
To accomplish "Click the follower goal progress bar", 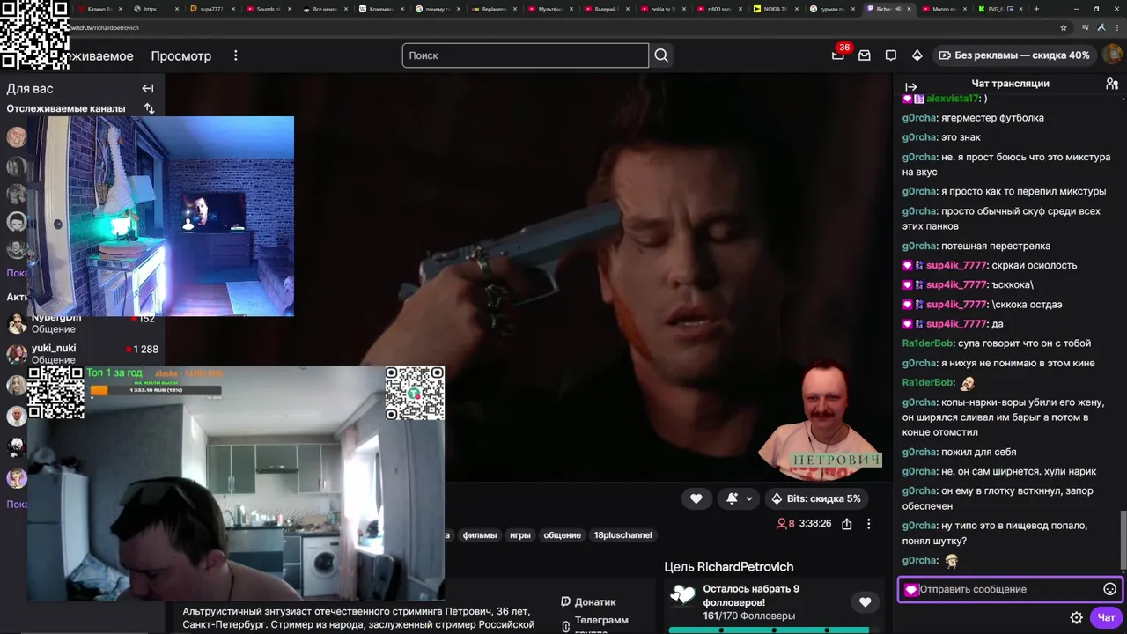I will tap(769, 630).
